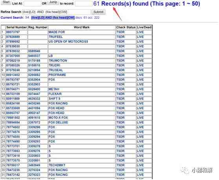Image resolution: width=219 pixels, height=180 pixels.
Task: Open the TECH2MKT word mark record
Action: pyautogui.click(x=57, y=165)
